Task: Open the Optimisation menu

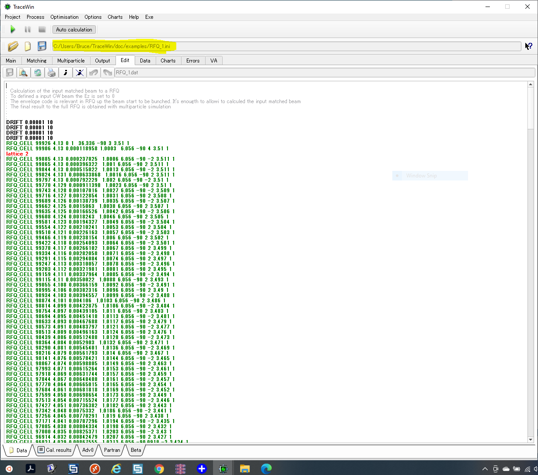Action: click(x=64, y=17)
